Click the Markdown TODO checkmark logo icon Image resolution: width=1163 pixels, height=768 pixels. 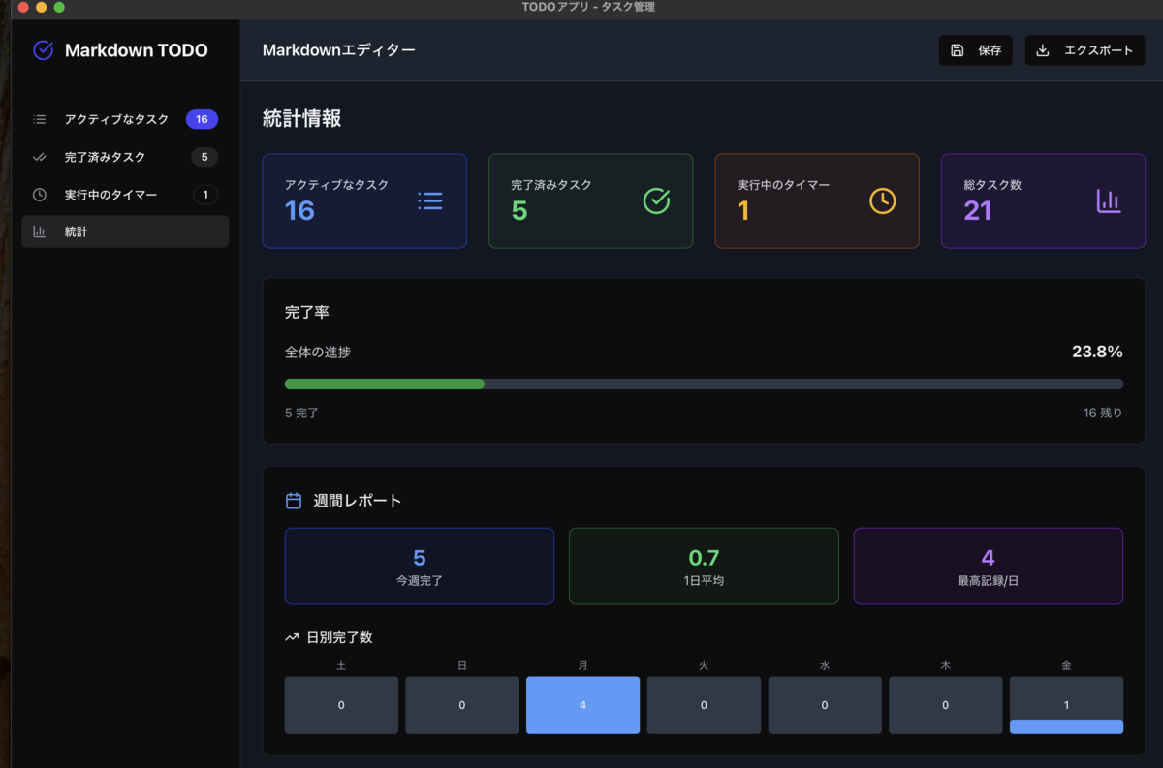point(43,50)
